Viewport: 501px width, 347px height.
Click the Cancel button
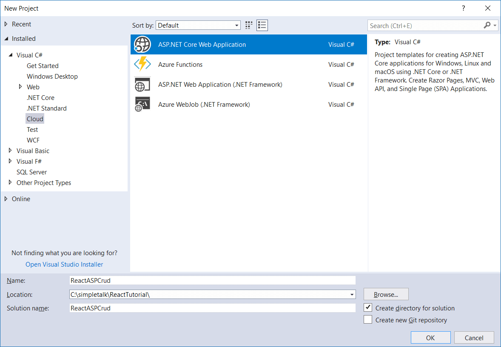(x=474, y=338)
